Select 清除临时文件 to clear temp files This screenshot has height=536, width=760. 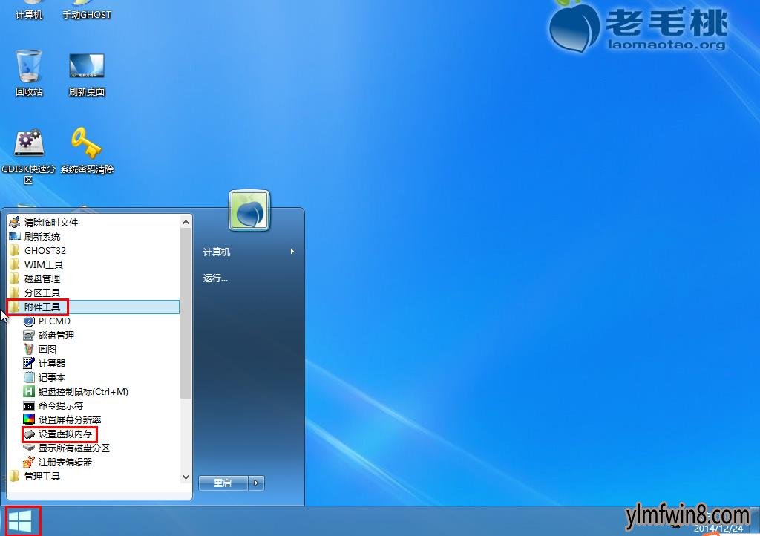(x=51, y=222)
